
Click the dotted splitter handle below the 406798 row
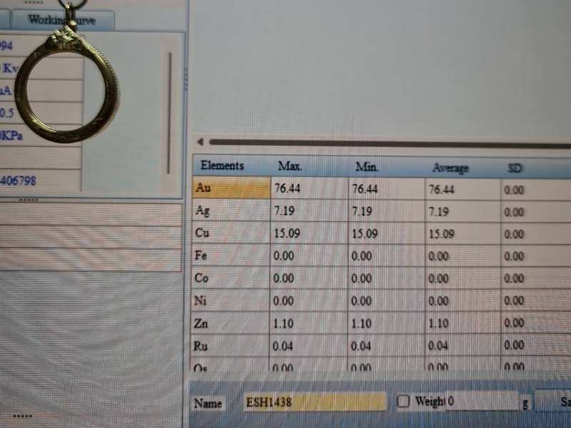pyautogui.click(x=29, y=200)
